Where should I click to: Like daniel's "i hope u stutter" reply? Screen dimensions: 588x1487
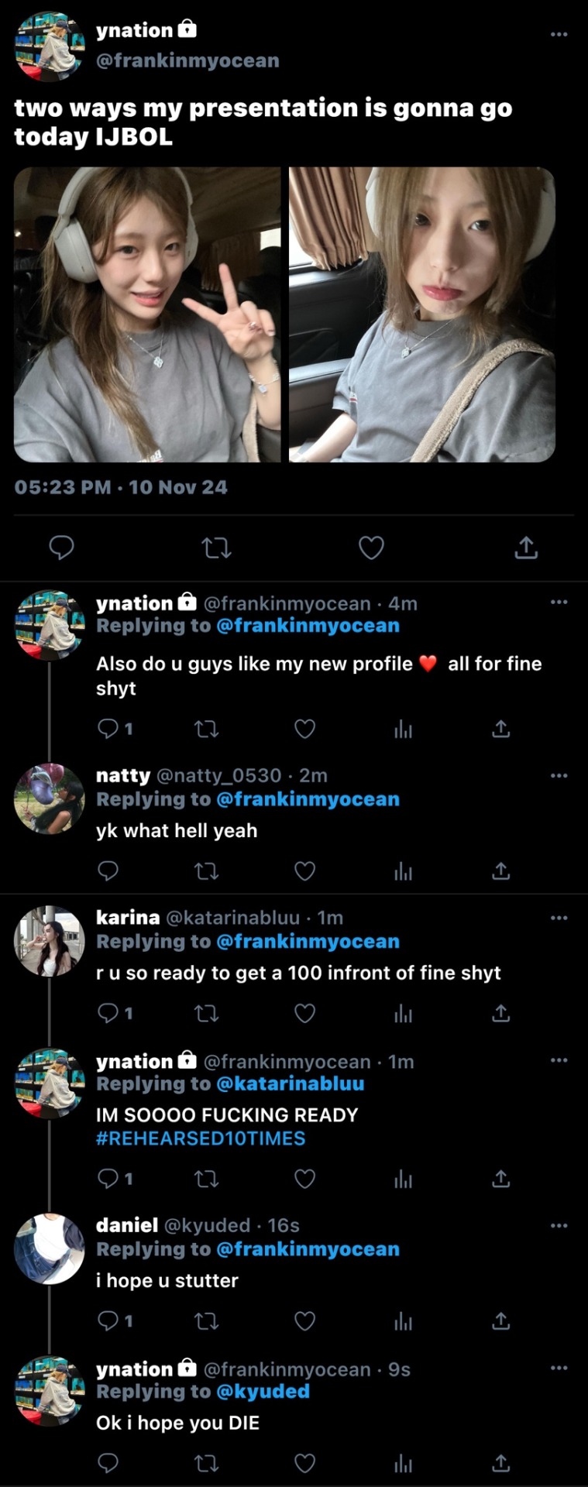click(x=304, y=1320)
